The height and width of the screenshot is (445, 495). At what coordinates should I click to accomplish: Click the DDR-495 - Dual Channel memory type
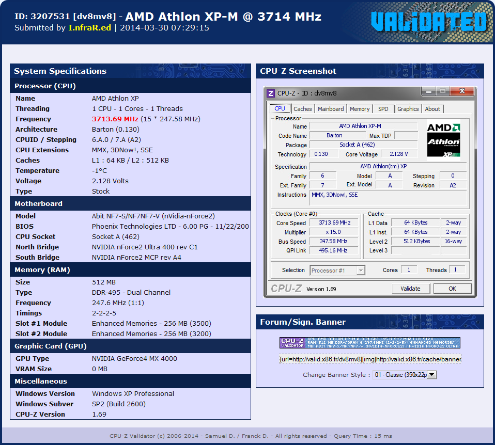(x=131, y=292)
